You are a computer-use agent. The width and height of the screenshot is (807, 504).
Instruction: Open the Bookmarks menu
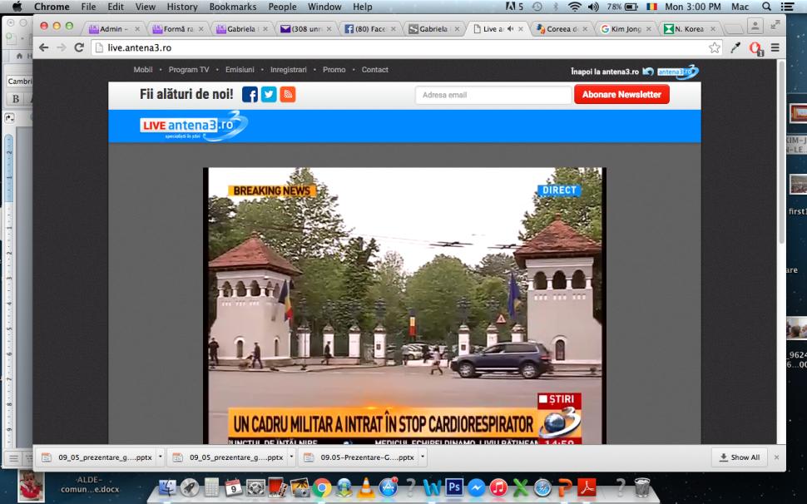click(x=232, y=7)
